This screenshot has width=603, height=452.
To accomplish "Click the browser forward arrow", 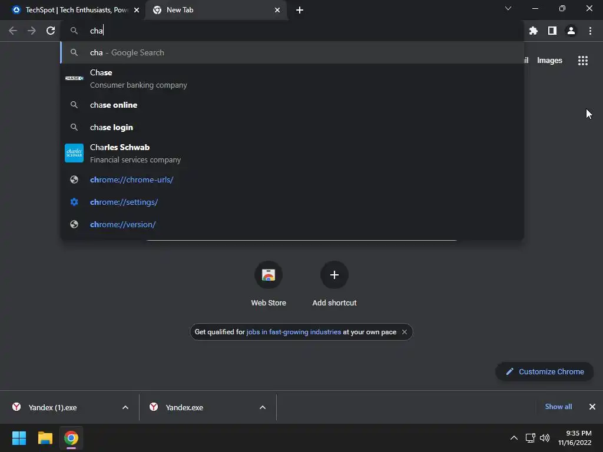I will coord(32,31).
